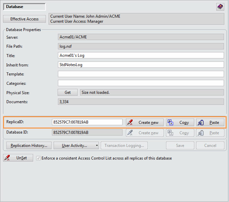The height and width of the screenshot is (202, 229).
Task: Get the database physical size
Action: point(68,92)
